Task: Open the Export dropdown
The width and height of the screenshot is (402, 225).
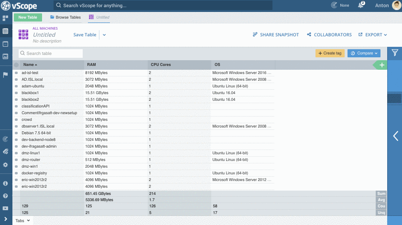Action: point(372,34)
